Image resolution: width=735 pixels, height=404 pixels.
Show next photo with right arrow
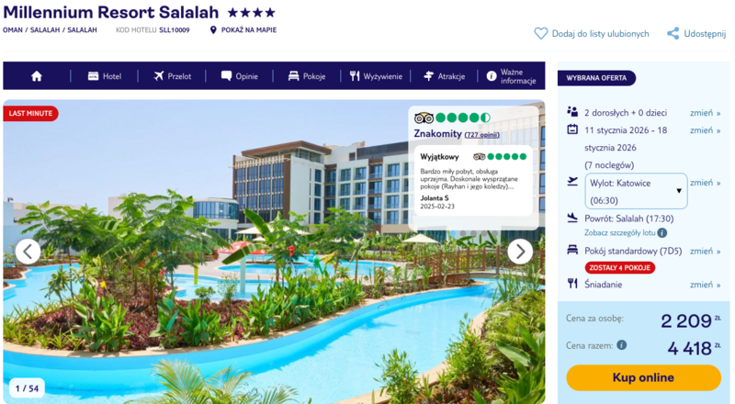[x=520, y=252]
